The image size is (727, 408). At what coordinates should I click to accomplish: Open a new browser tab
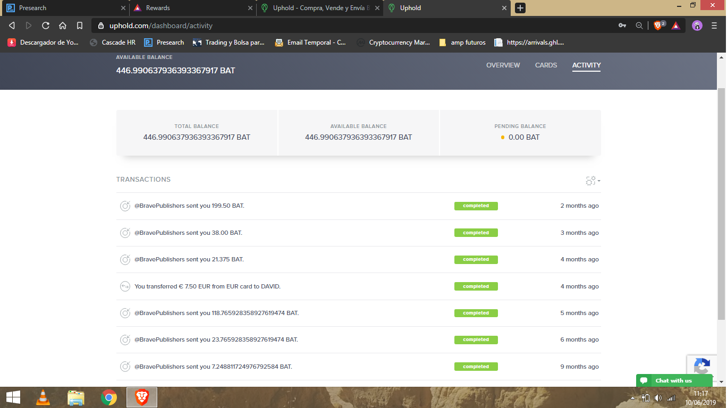pyautogui.click(x=521, y=8)
